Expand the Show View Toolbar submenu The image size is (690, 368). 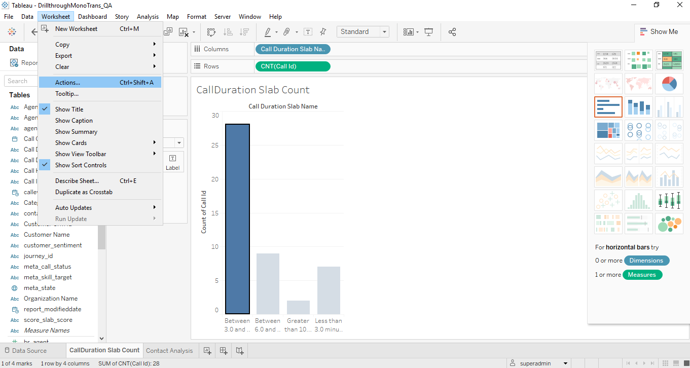coord(100,154)
